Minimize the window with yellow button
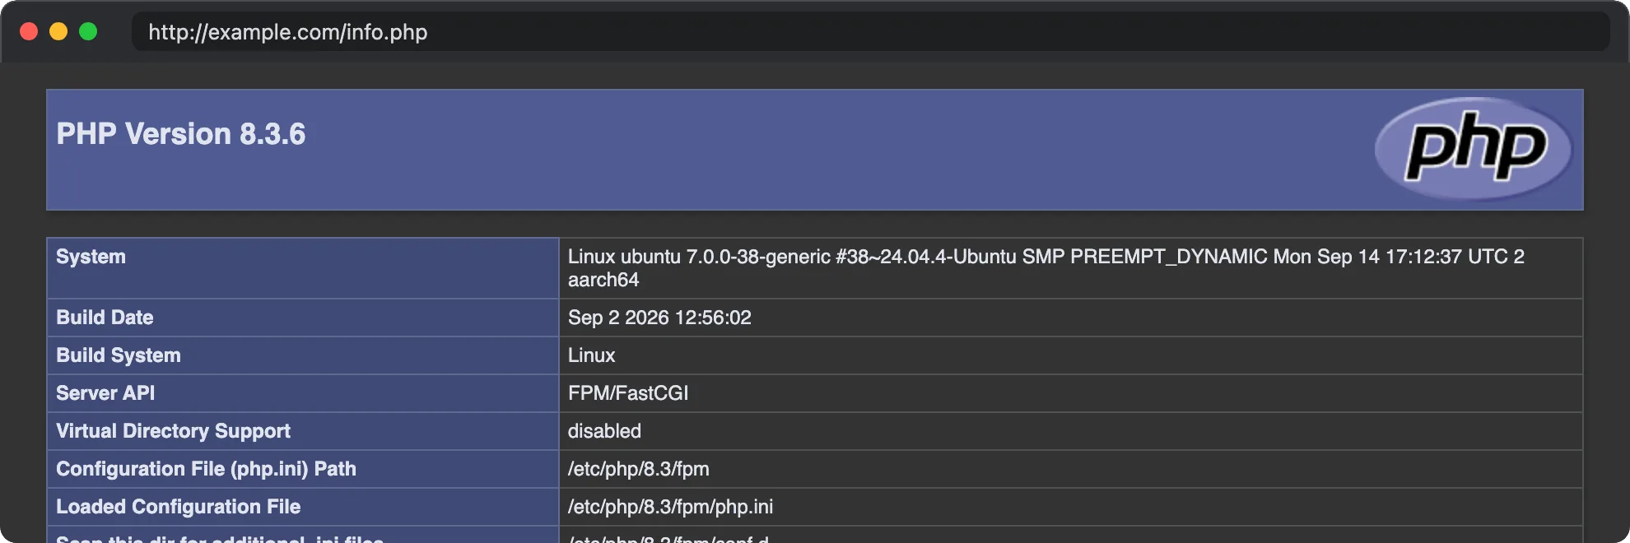Image resolution: width=1630 pixels, height=543 pixels. pyautogui.click(x=58, y=31)
